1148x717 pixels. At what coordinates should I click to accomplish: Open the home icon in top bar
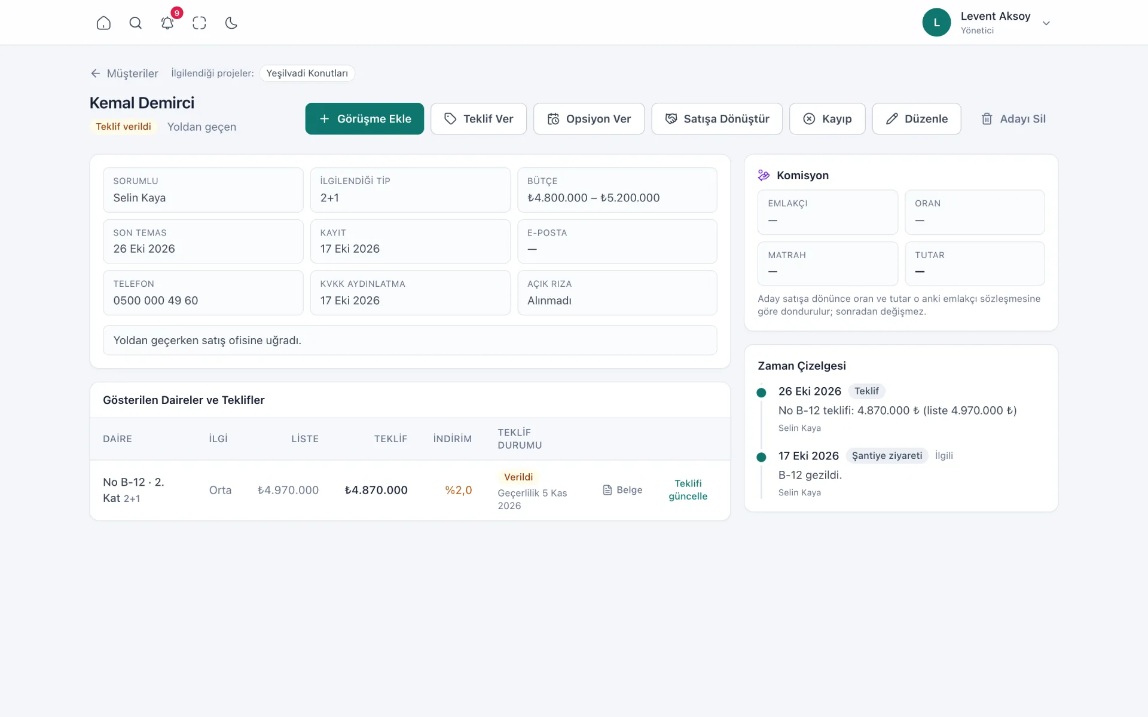(103, 23)
